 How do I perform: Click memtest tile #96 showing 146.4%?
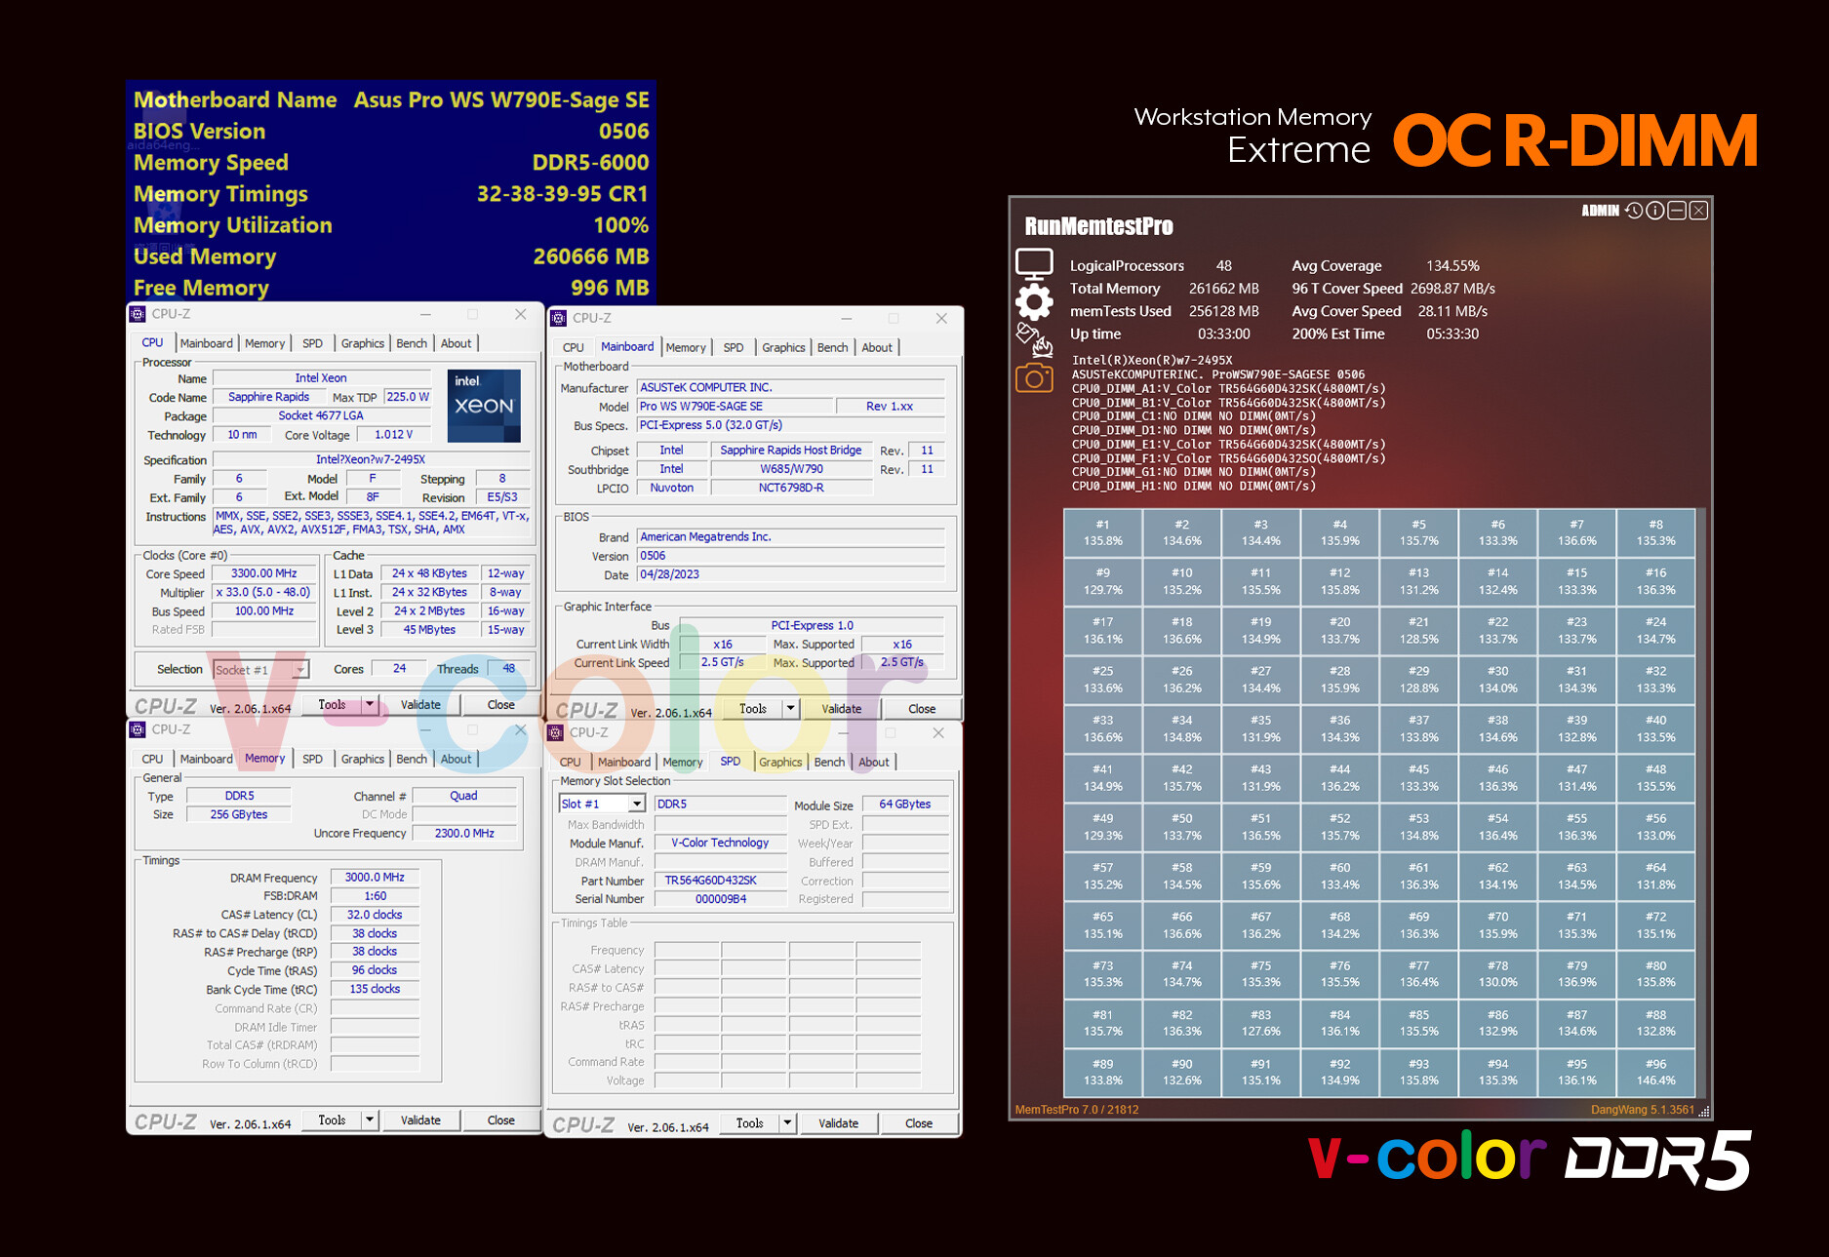pyautogui.click(x=1655, y=1073)
